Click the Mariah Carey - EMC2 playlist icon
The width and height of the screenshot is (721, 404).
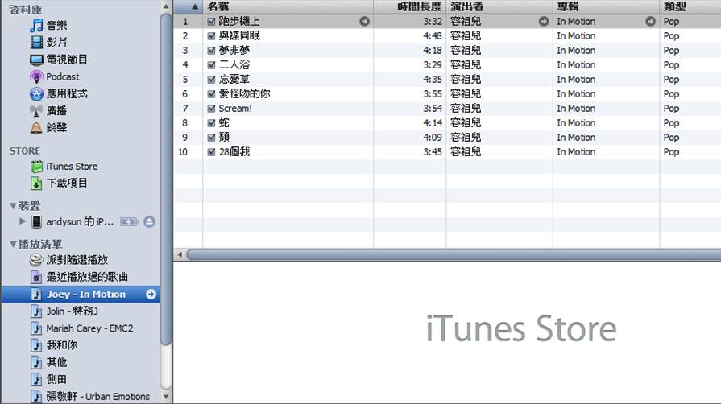[36, 328]
